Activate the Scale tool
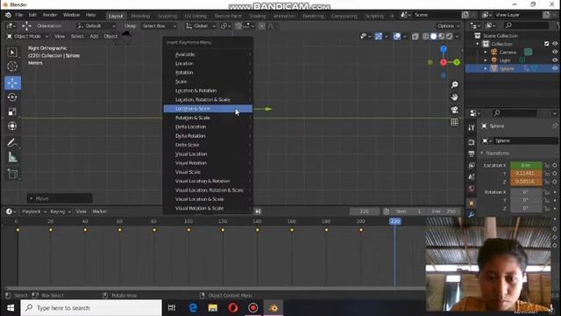 tap(12, 111)
